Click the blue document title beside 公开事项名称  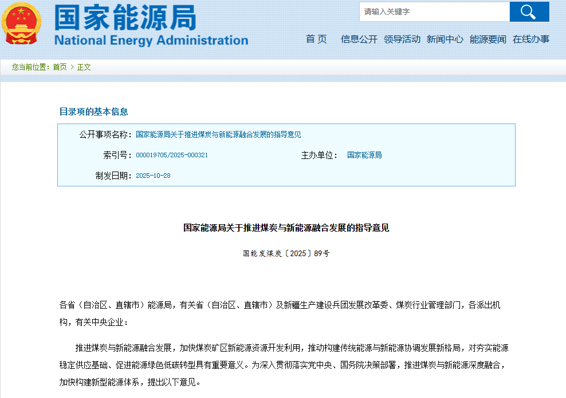(218, 135)
